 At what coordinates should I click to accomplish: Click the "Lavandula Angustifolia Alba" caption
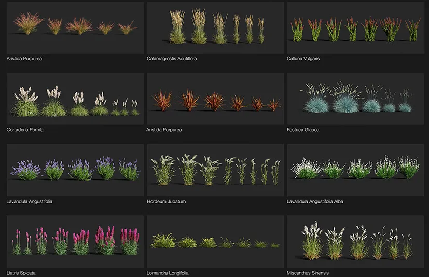(315, 201)
